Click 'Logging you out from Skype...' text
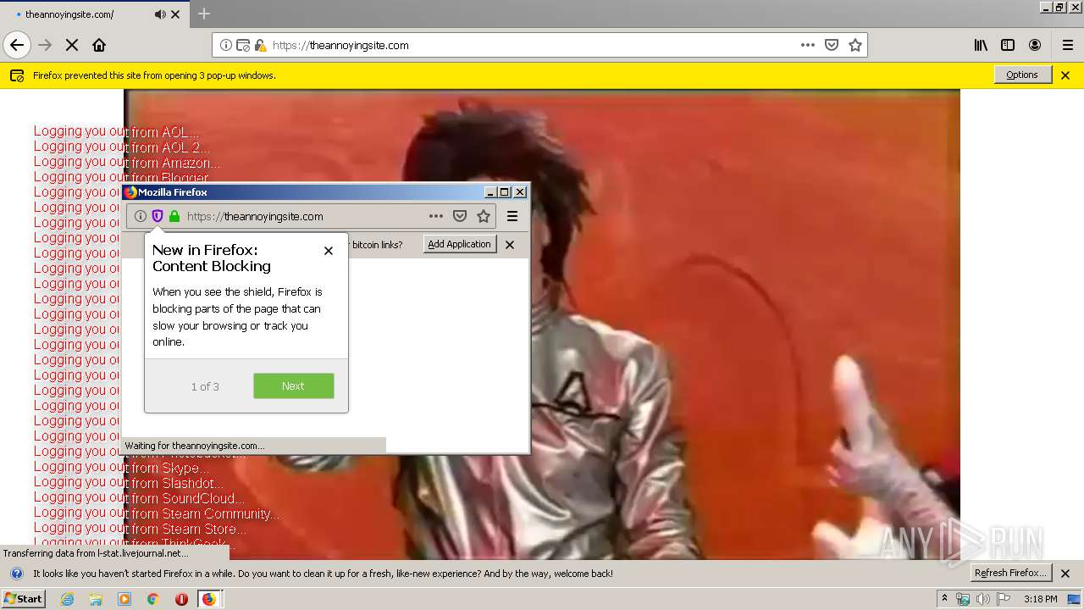 pyautogui.click(x=121, y=468)
